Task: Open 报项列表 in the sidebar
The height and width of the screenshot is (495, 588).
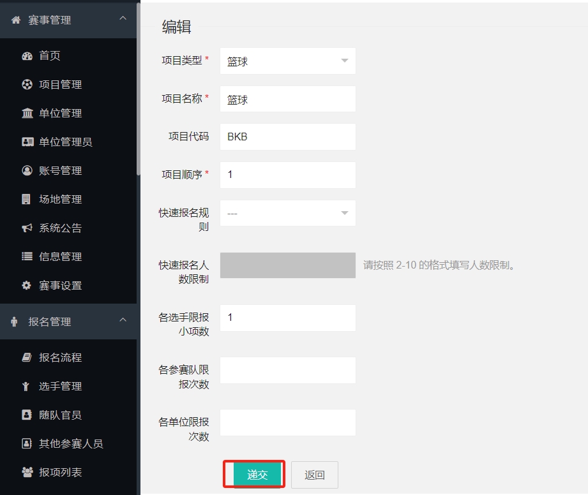Action: click(x=60, y=473)
